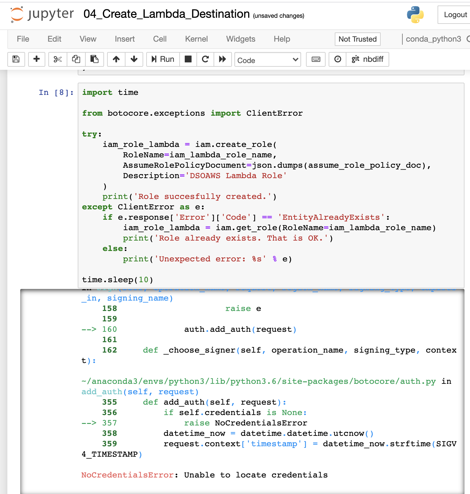Open the Kernel menu
Viewport: 470px width, 494px height.
(x=196, y=39)
